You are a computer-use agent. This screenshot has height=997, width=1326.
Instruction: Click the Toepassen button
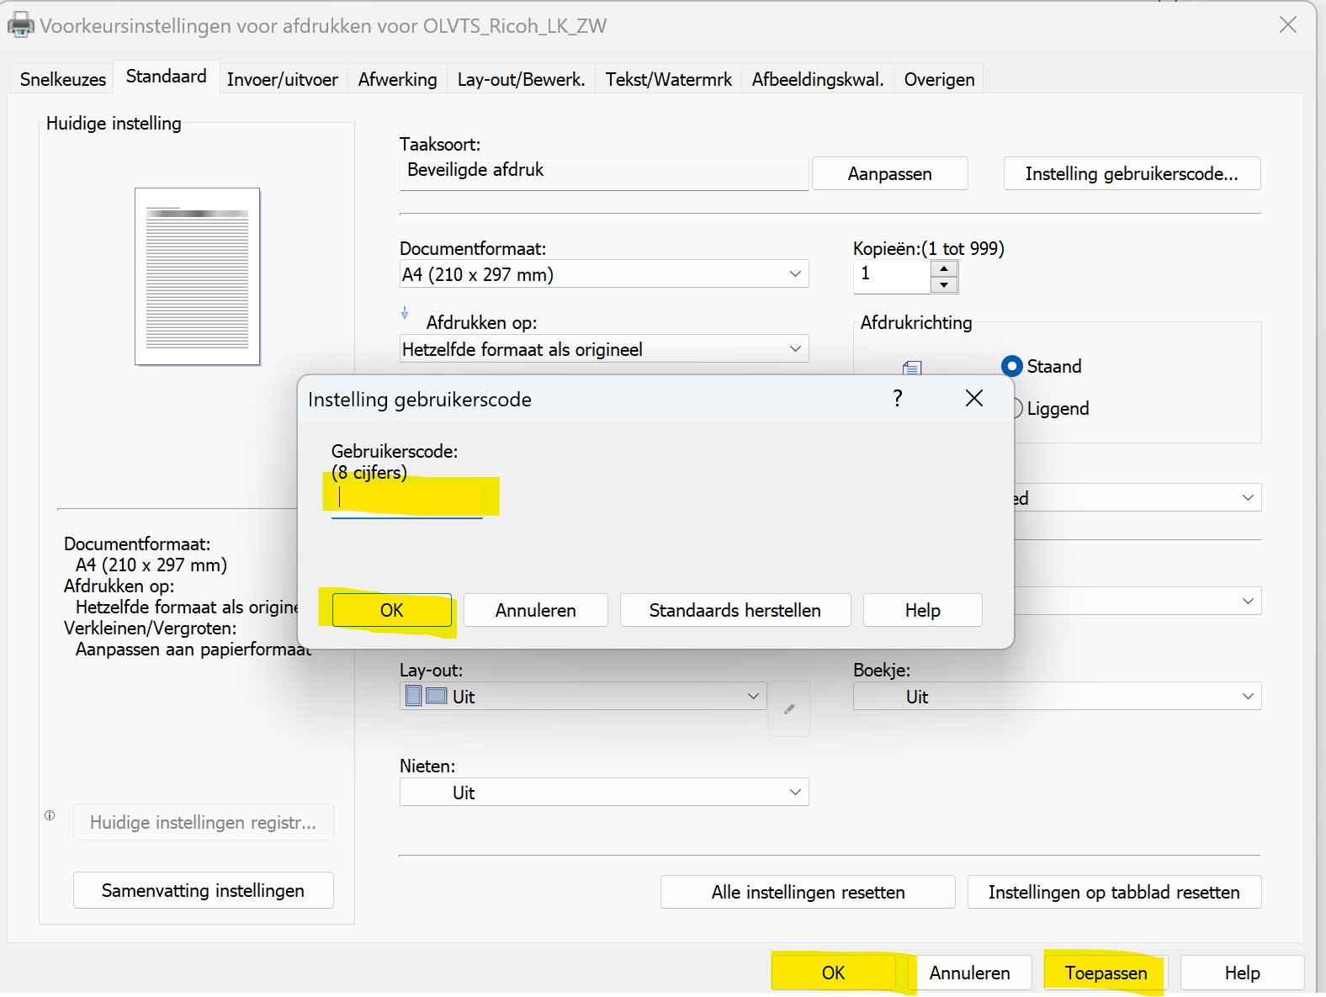click(x=1106, y=973)
